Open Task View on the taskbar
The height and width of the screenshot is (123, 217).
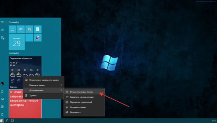pyautogui.click(x=12, y=120)
